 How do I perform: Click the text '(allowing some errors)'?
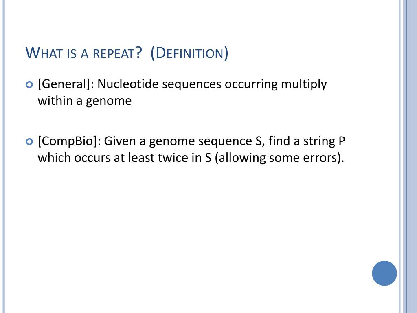tap(279, 158)
